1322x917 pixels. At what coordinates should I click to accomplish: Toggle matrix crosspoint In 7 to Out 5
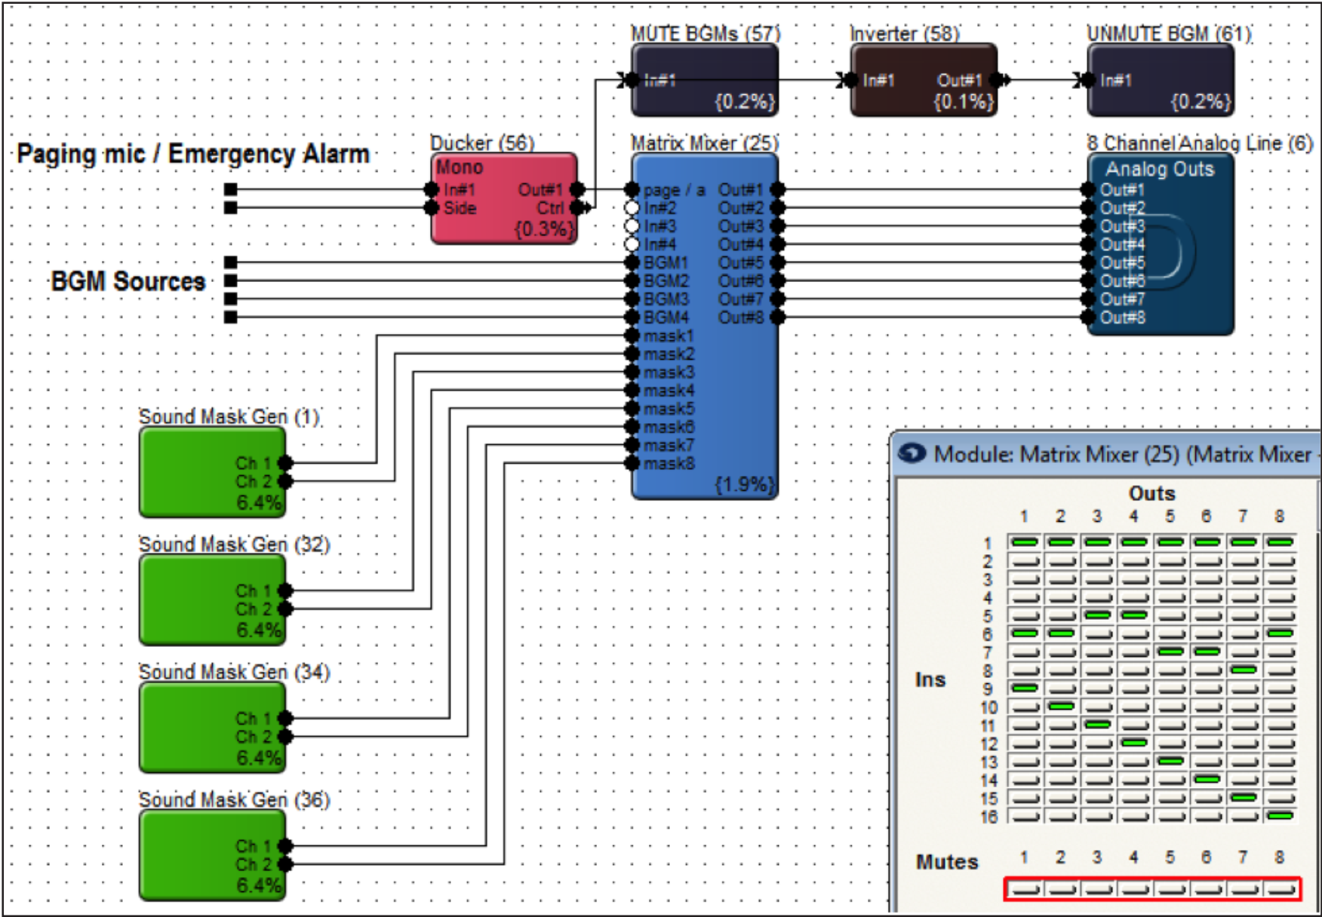[1170, 652]
